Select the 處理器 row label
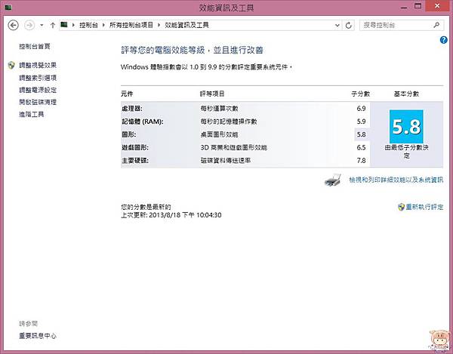Viewport: 453px width, 354px height. (x=131, y=109)
